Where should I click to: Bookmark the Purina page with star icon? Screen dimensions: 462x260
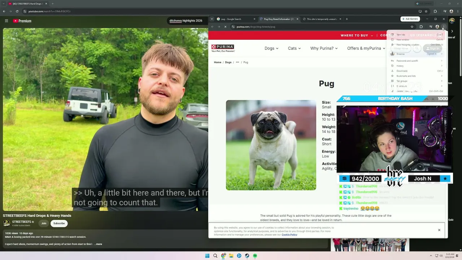click(412, 27)
